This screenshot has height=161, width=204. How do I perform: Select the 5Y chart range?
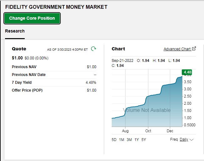[x=144, y=140]
